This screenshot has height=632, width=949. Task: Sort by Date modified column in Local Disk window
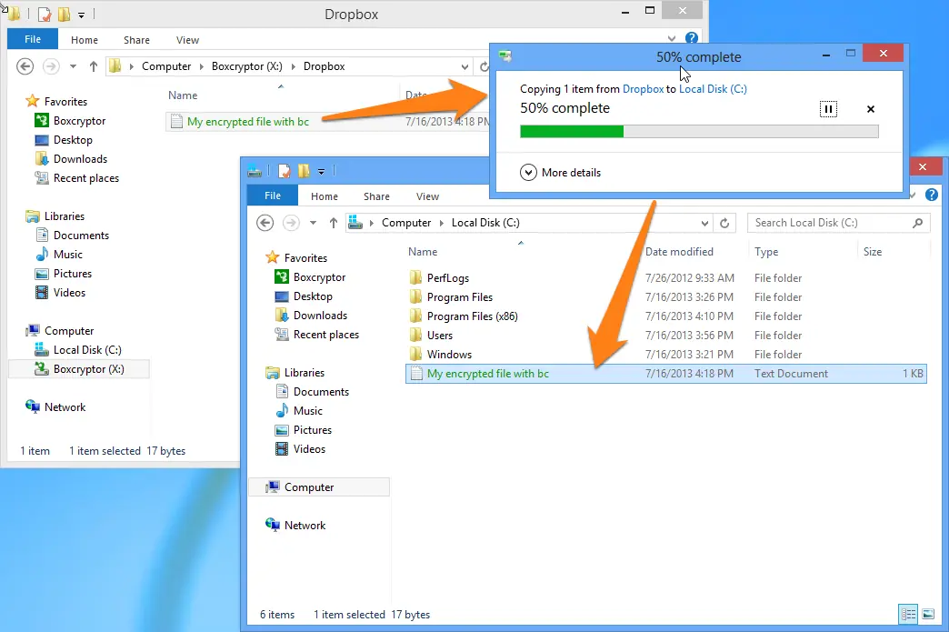679,252
